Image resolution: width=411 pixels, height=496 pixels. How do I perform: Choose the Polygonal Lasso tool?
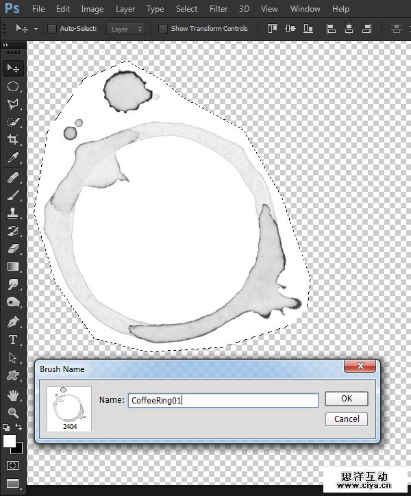click(x=13, y=104)
